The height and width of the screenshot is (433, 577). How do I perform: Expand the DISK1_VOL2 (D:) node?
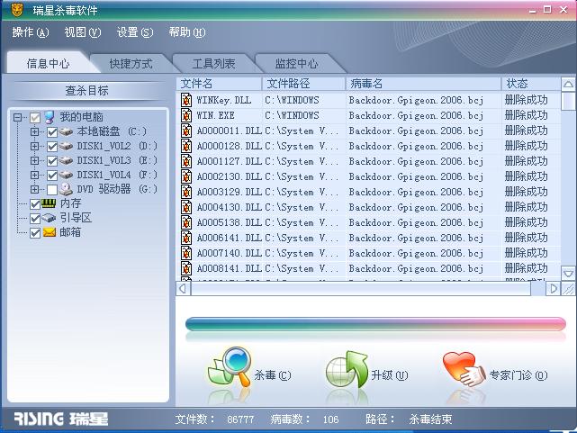point(34,147)
